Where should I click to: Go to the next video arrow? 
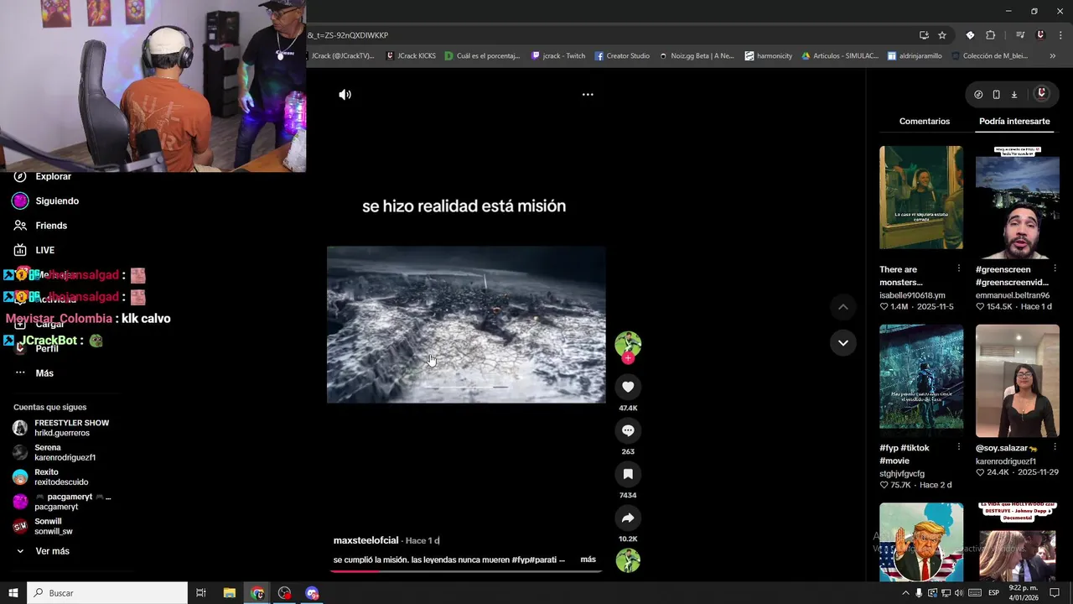click(x=843, y=342)
